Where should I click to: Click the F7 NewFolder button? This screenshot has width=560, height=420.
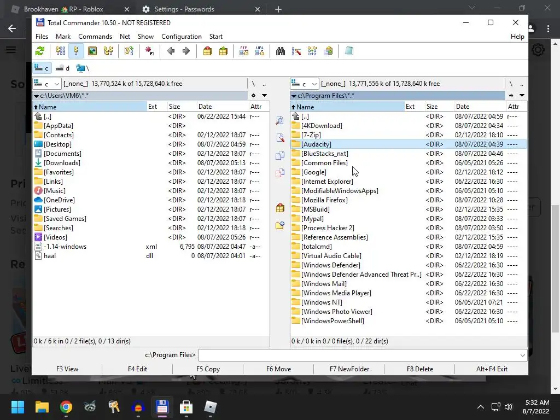349,369
